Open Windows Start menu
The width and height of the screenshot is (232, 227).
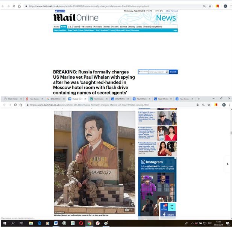(5, 223)
